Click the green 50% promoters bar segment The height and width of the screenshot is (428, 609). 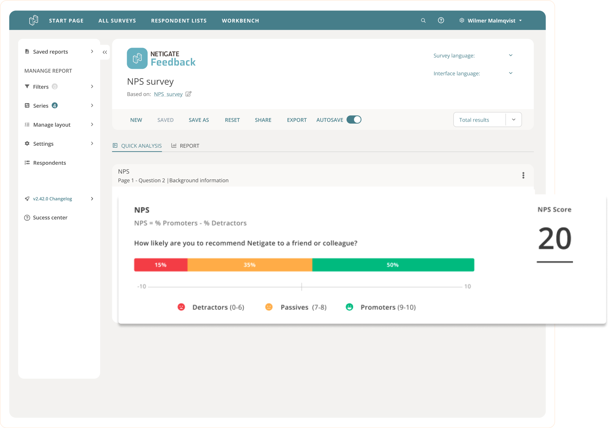[393, 265]
